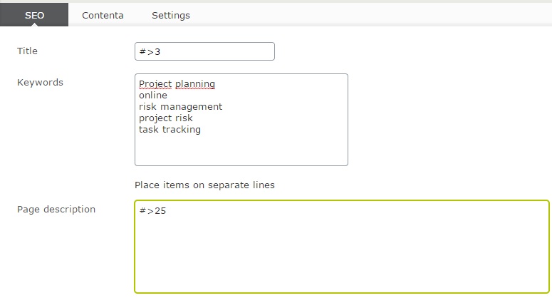Image resolution: width=552 pixels, height=298 pixels.
Task: Select the "project risk" keyword line
Action: point(166,118)
